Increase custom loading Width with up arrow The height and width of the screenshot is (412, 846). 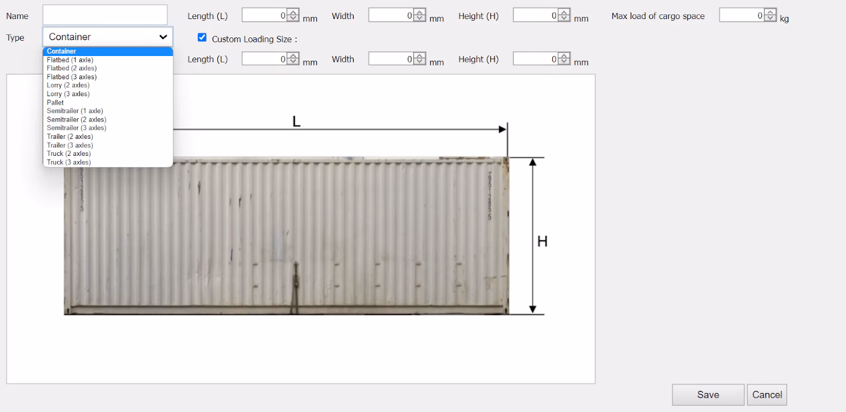pos(420,55)
